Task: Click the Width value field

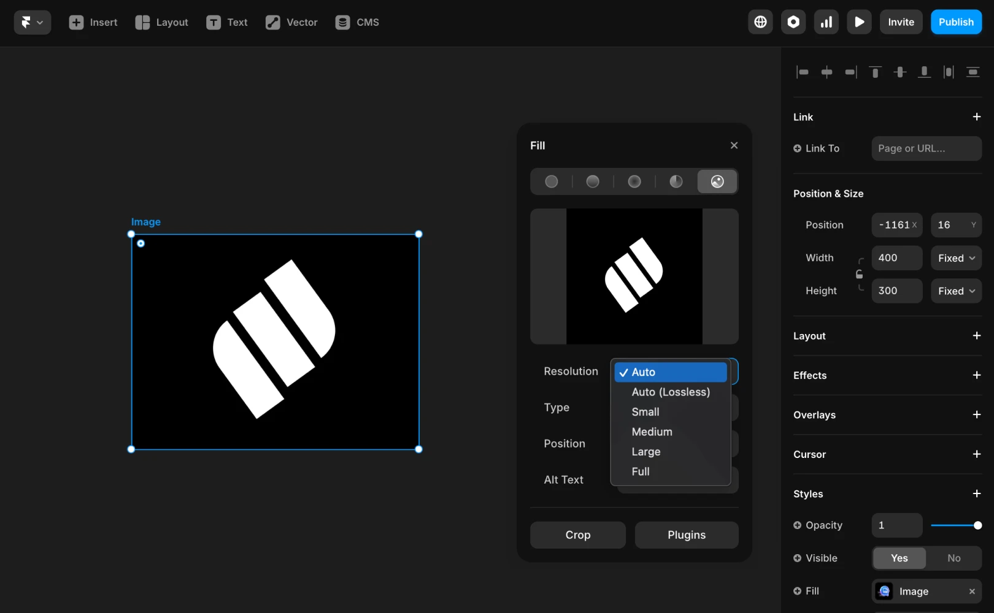Action: click(897, 258)
